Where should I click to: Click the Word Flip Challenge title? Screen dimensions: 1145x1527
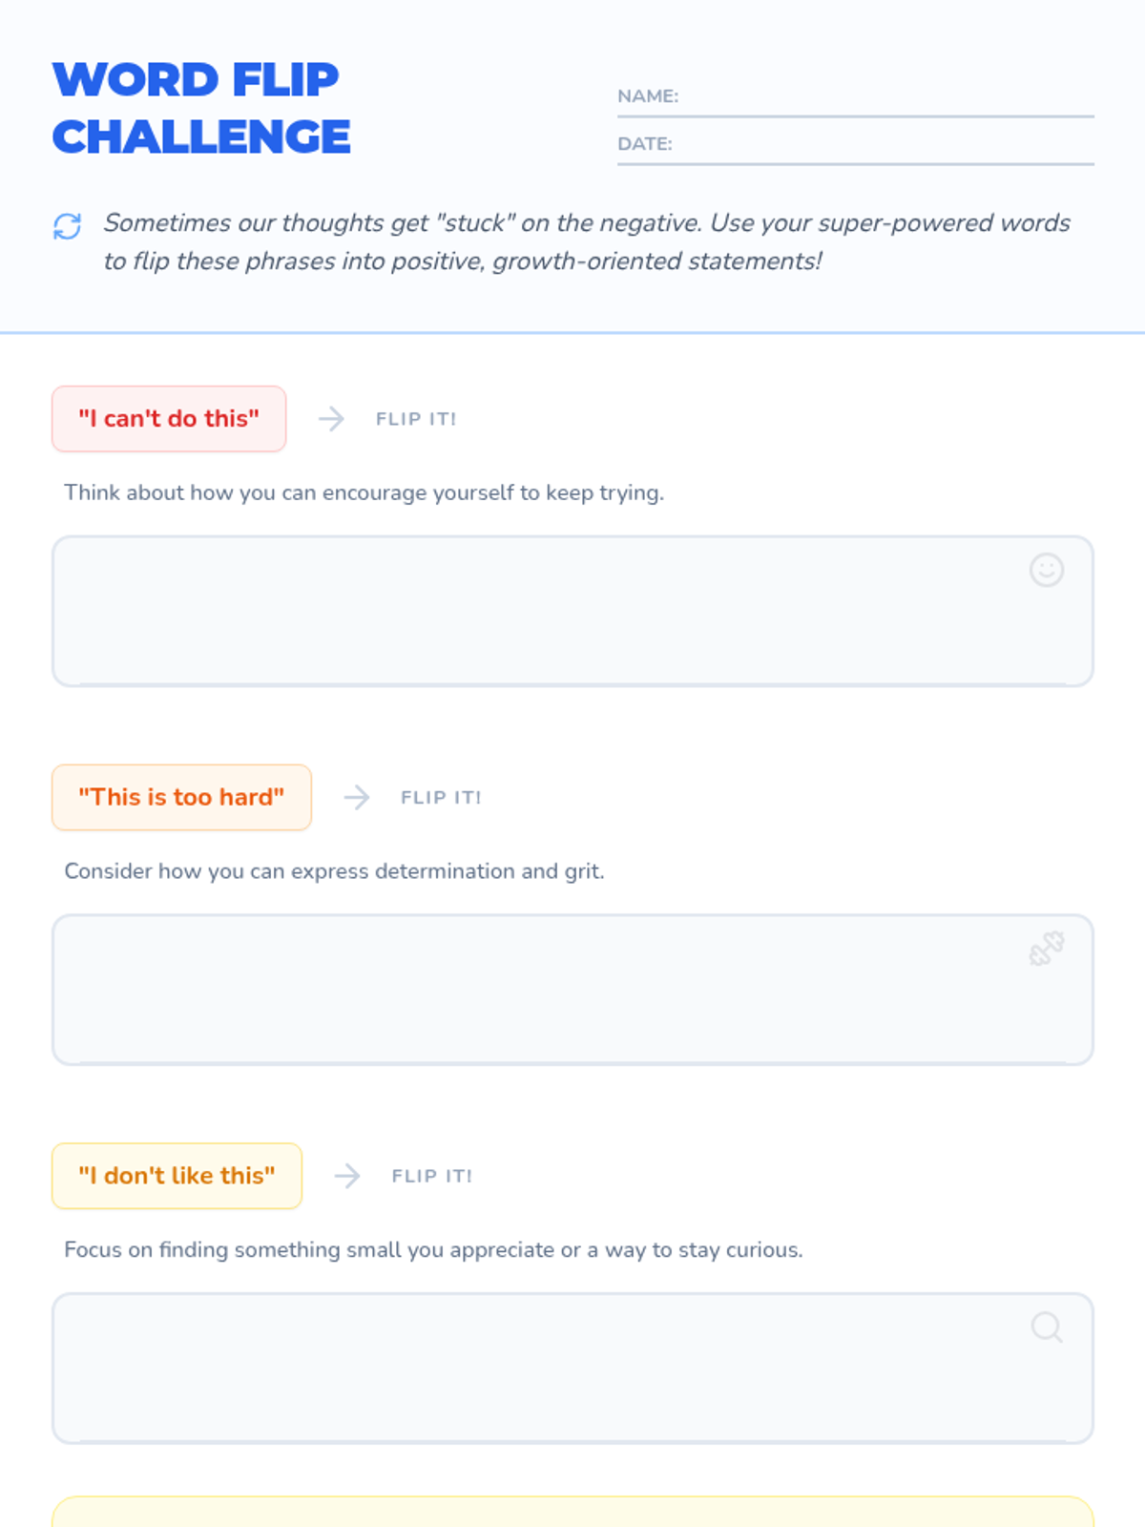coord(201,108)
